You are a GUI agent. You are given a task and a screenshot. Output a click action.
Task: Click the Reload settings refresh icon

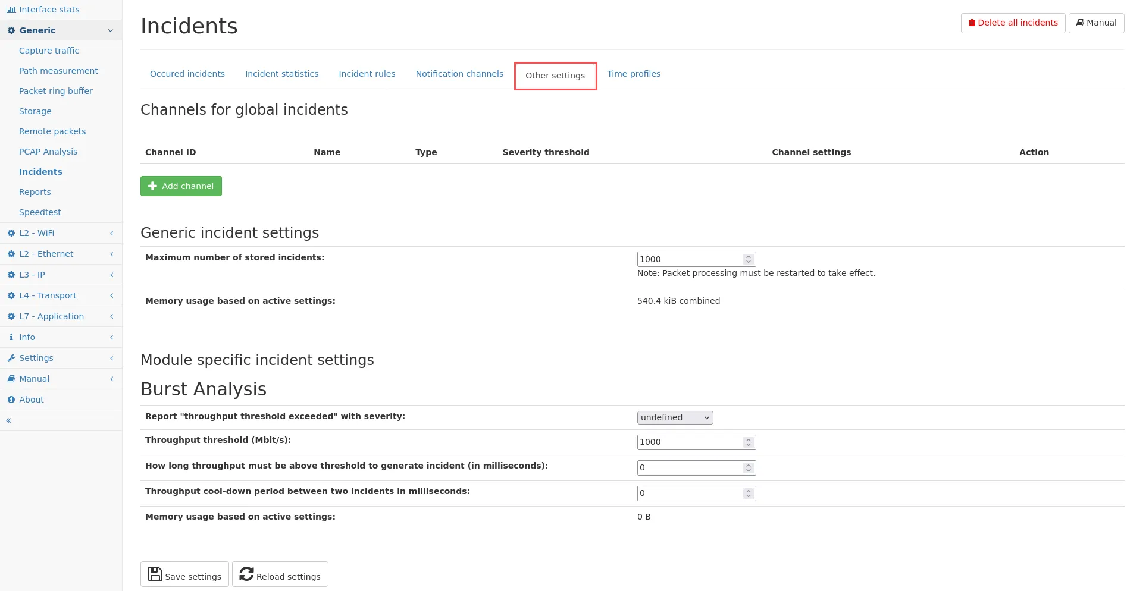coord(246,574)
